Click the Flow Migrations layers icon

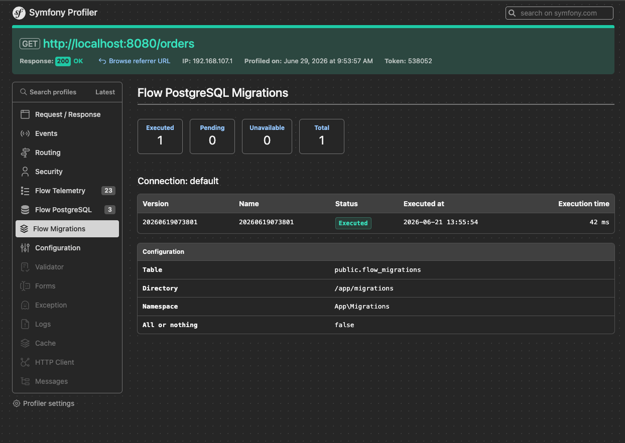(24, 229)
